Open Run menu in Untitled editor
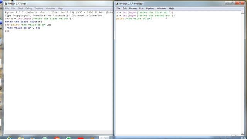This screenshot has width=247, height=139. coord(141,8)
